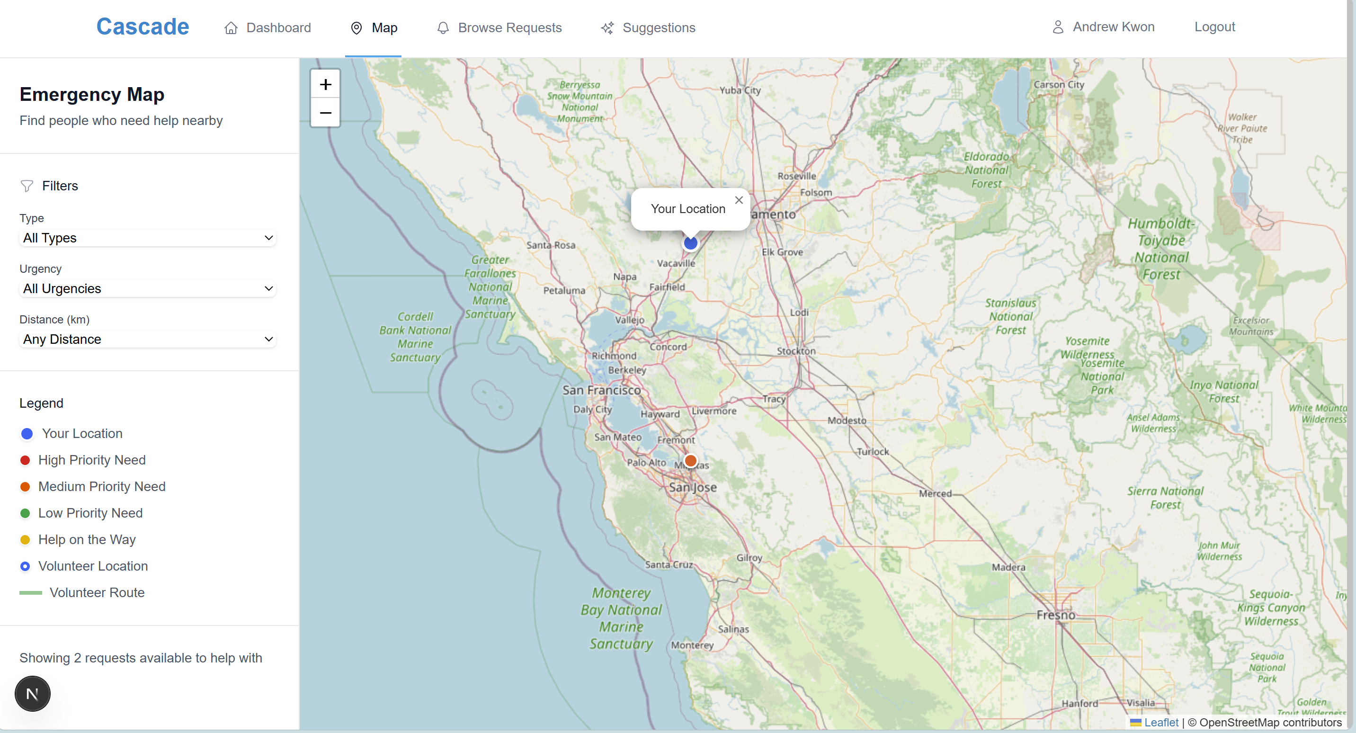
Task: Click the Filters funnel icon
Action: pyautogui.click(x=27, y=186)
